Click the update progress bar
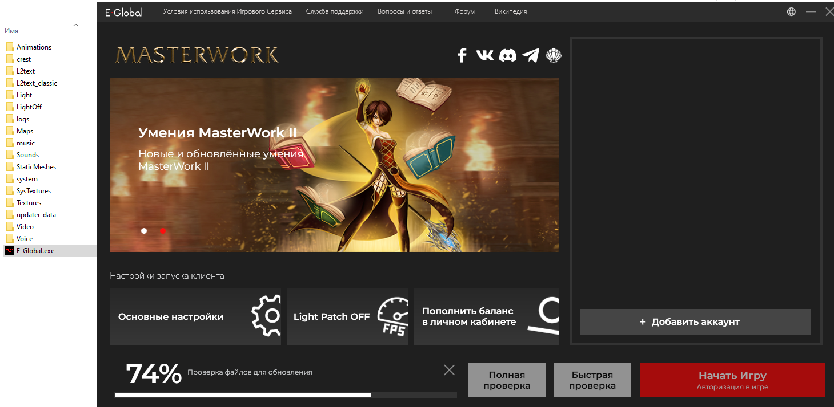The height and width of the screenshot is (407, 834). 286,394
